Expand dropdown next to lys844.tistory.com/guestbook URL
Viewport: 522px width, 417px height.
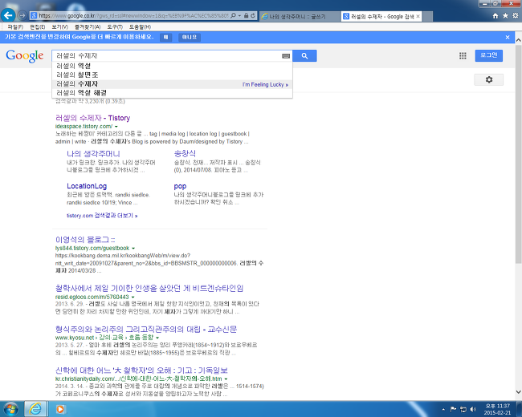pos(133,249)
